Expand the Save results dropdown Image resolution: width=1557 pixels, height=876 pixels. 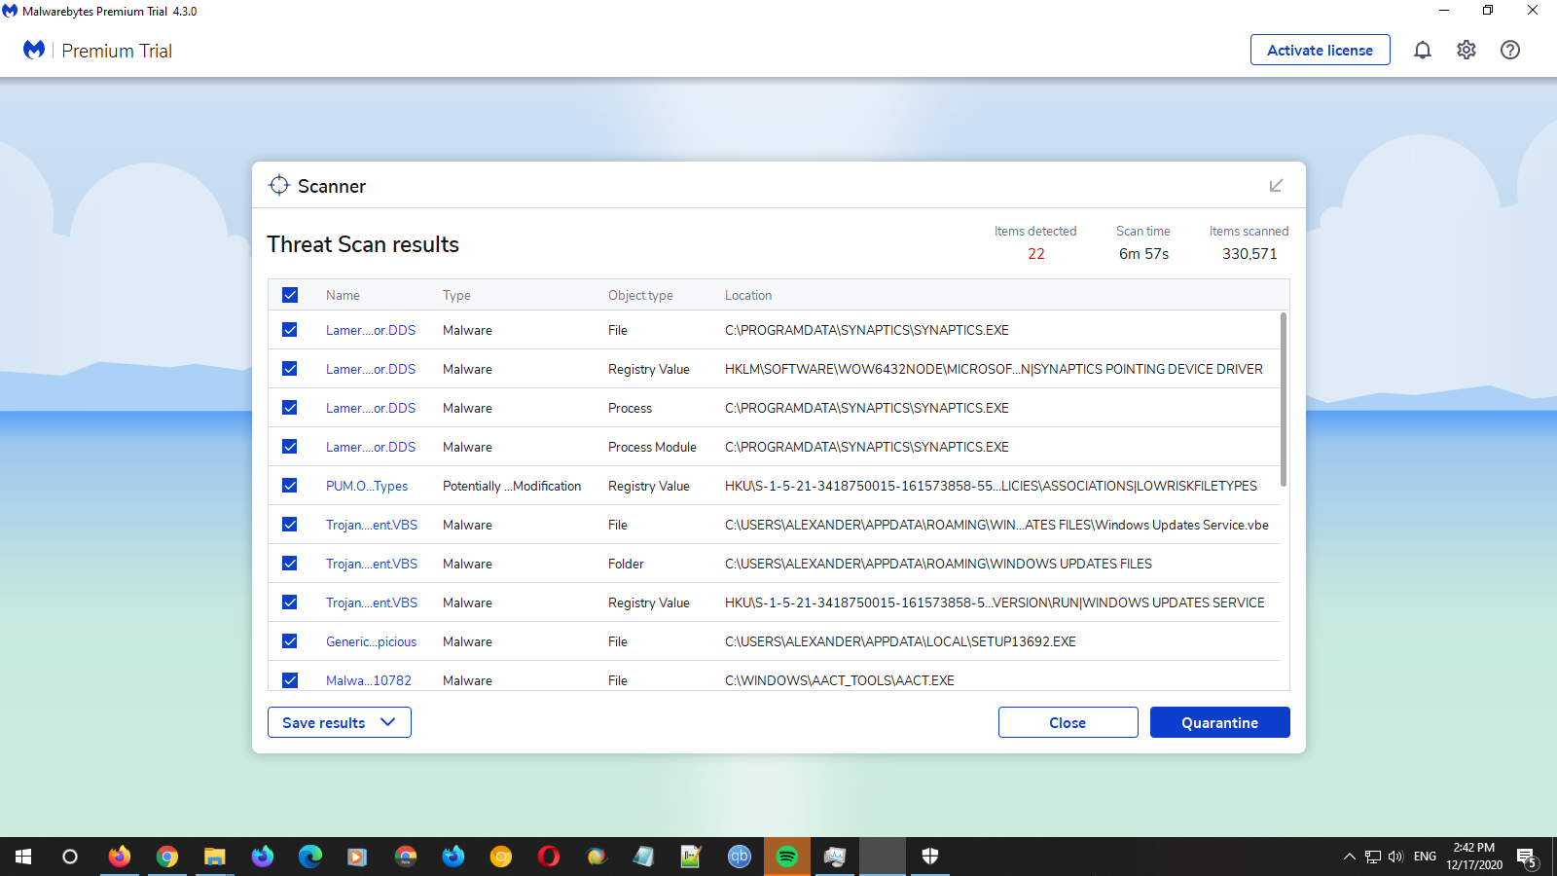340,722
